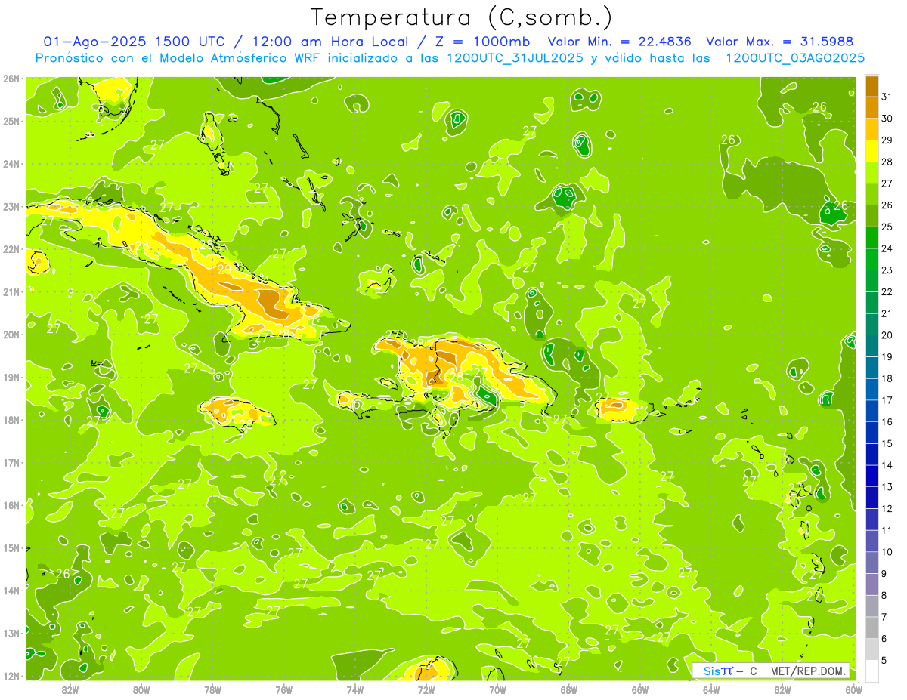
Task: Pick the legend swatch between 25 and 26
Action: (871, 216)
